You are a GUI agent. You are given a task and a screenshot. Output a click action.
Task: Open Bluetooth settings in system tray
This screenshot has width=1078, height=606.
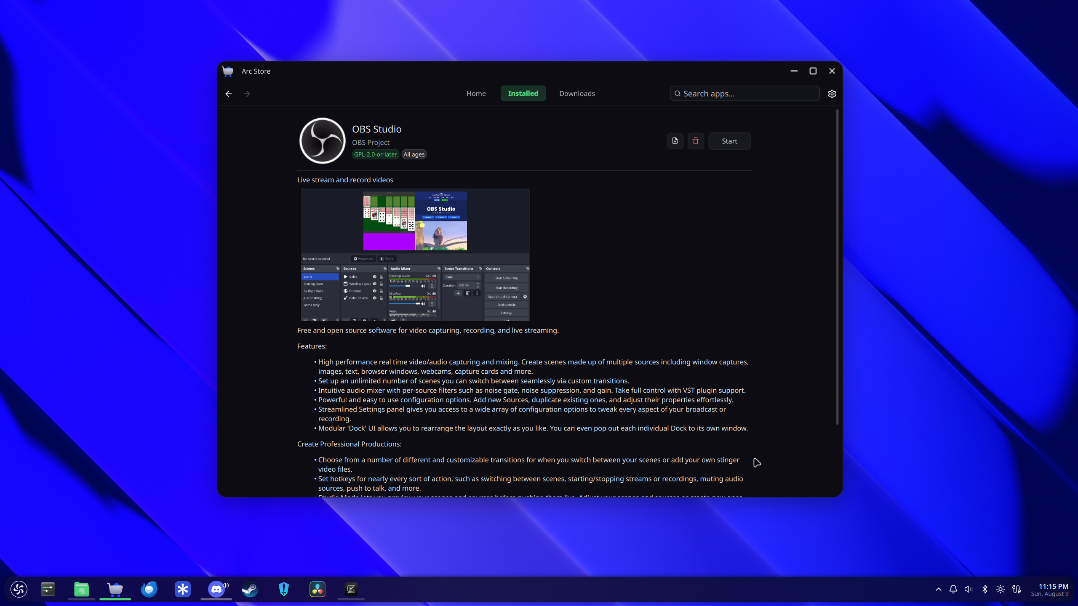point(985,589)
